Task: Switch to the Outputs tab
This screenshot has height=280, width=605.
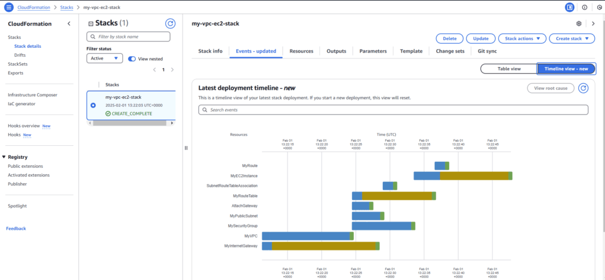Action: pos(336,51)
